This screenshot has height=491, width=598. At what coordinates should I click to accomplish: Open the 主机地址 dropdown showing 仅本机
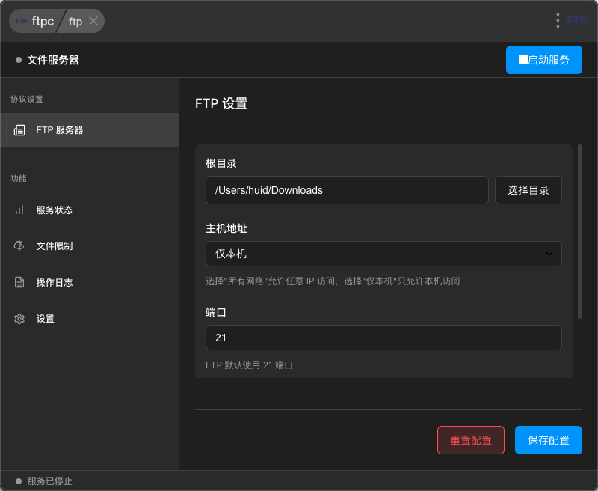coord(383,254)
